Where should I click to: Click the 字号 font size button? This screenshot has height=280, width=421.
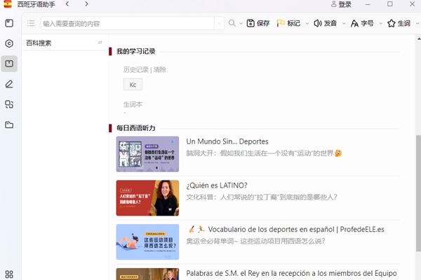[x=362, y=23]
